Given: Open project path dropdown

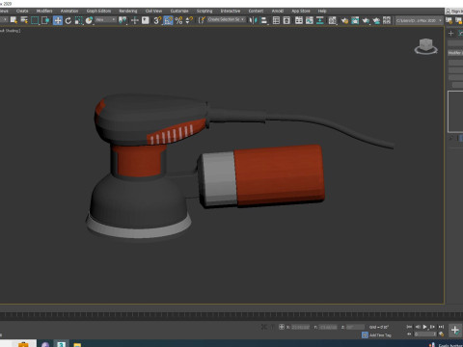Looking at the screenshot, I should (419, 20).
